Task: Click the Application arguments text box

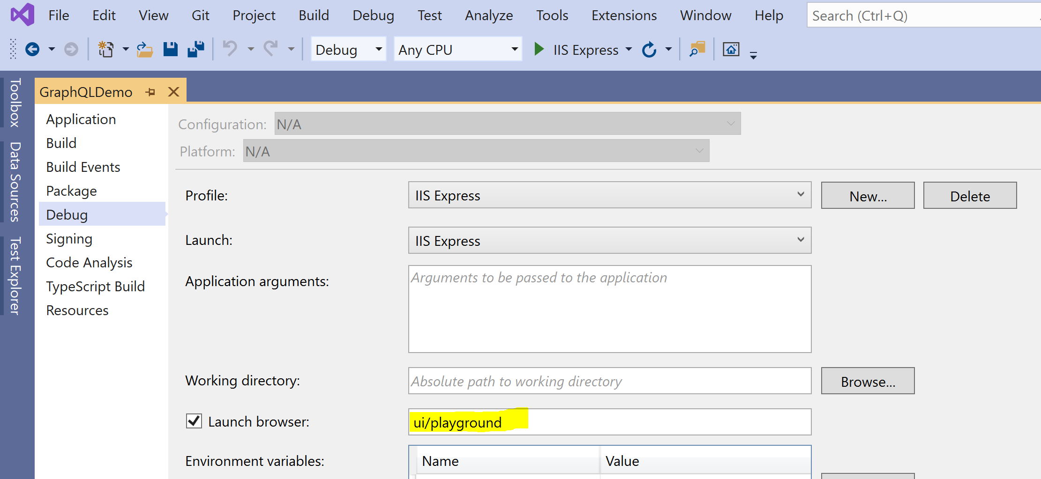Action: pyautogui.click(x=610, y=309)
